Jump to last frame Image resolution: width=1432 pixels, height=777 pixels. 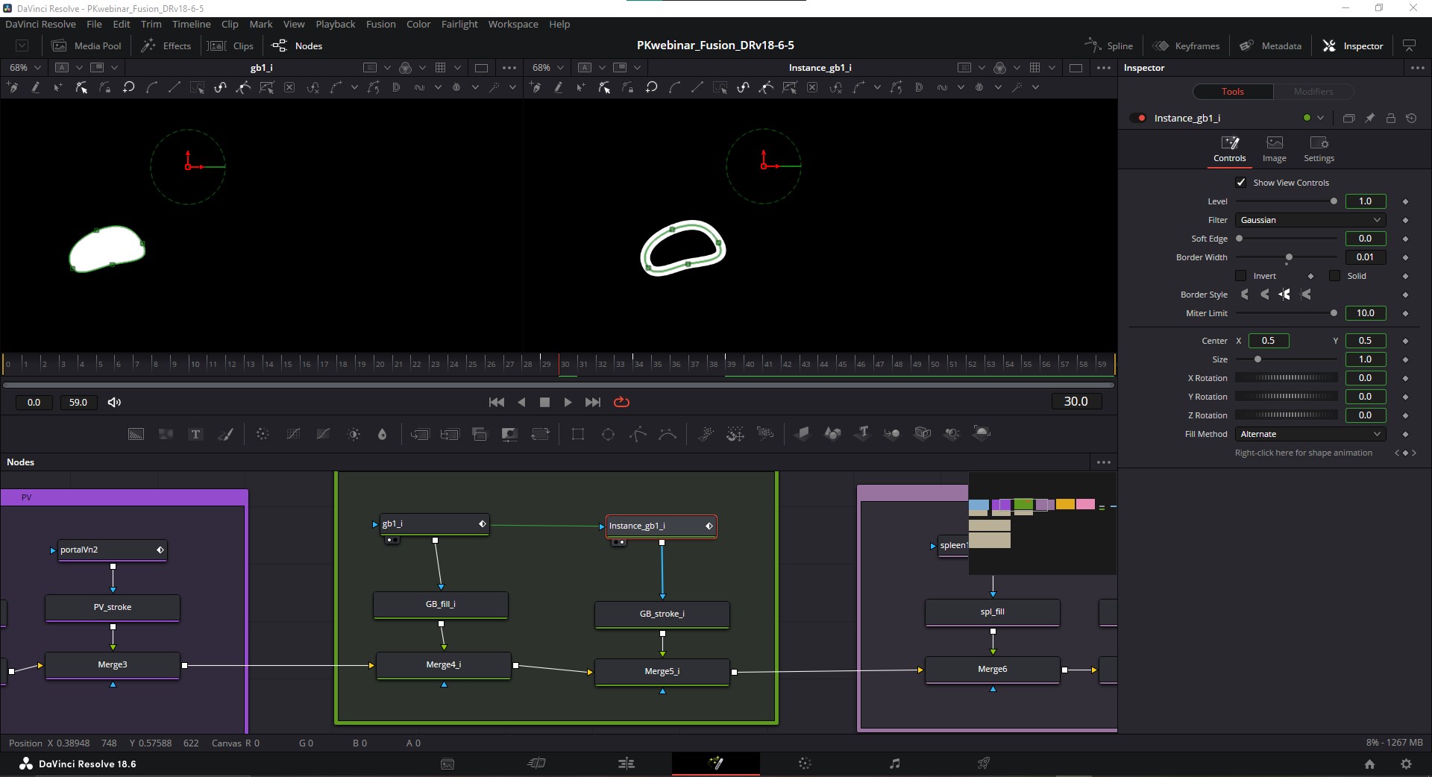[x=593, y=402]
